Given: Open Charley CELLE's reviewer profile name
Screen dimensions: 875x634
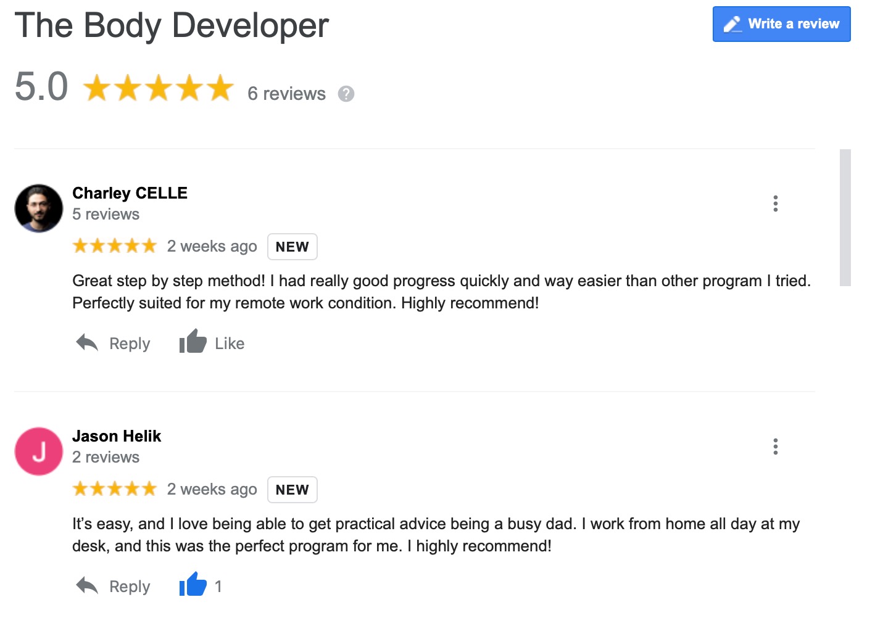Looking at the screenshot, I should [x=130, y=193].
